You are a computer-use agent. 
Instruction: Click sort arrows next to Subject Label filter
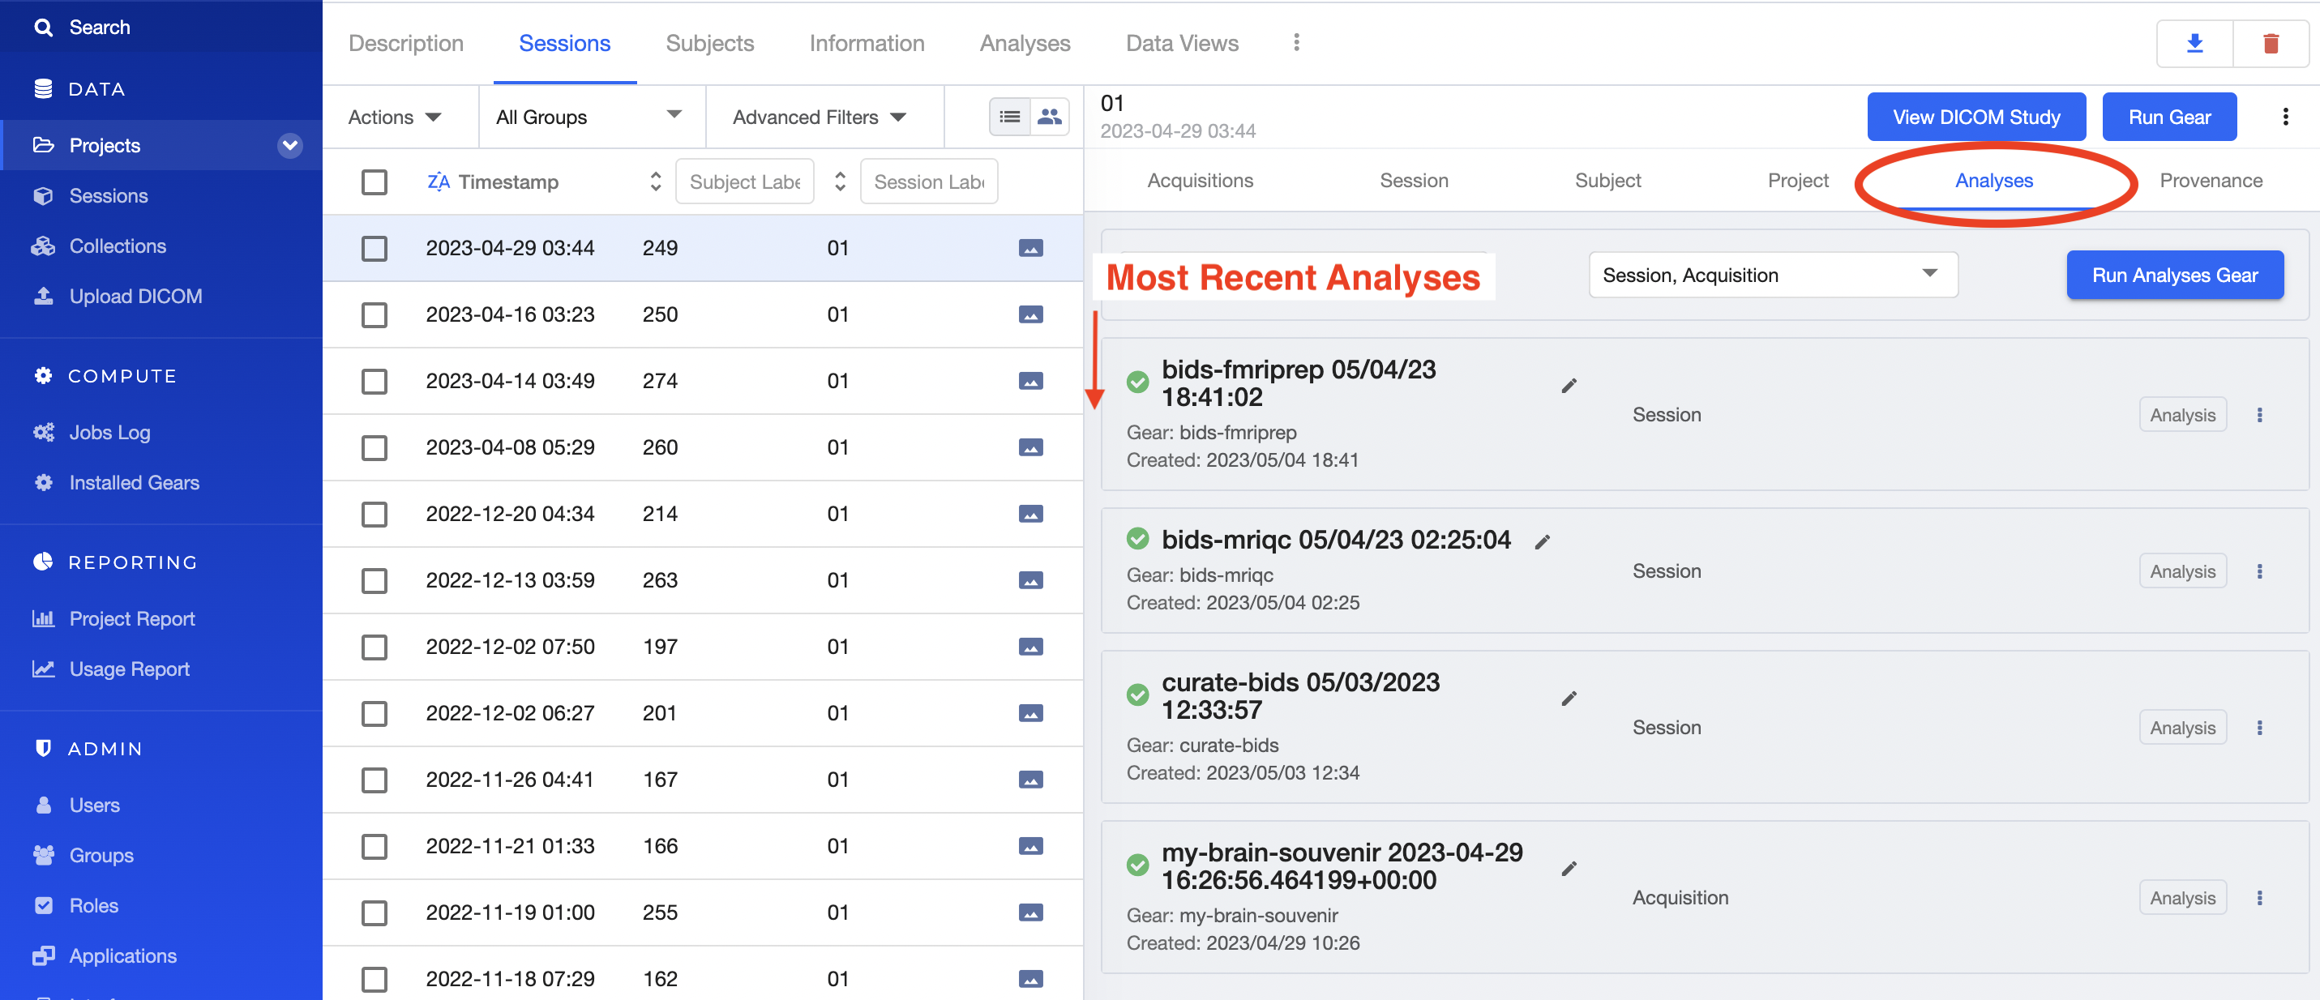pyautogui.click(x=839, y=182)
